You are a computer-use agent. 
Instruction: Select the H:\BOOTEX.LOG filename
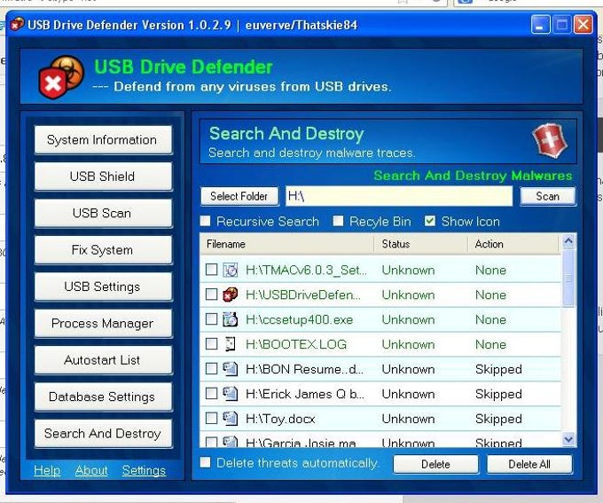tap(296, 344)
